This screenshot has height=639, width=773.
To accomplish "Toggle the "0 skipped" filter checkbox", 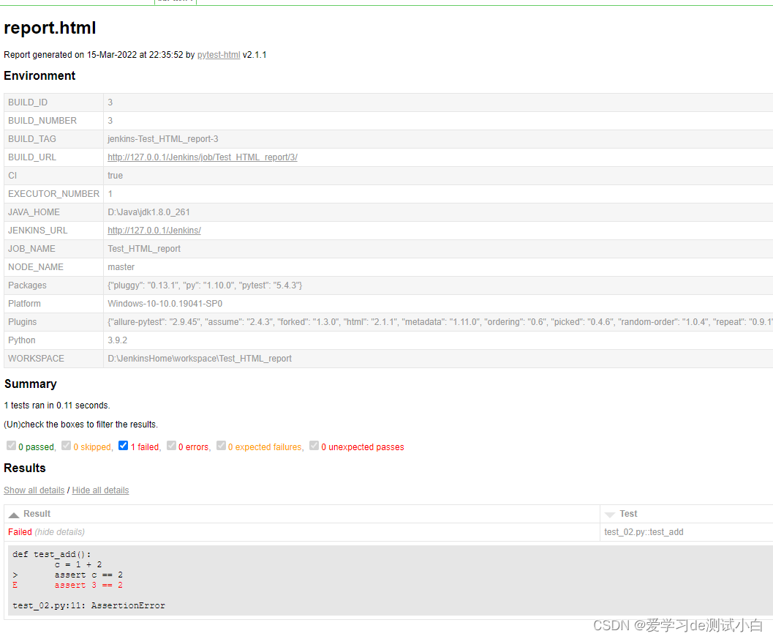I will pyautogui.click(x=66, y=446).
